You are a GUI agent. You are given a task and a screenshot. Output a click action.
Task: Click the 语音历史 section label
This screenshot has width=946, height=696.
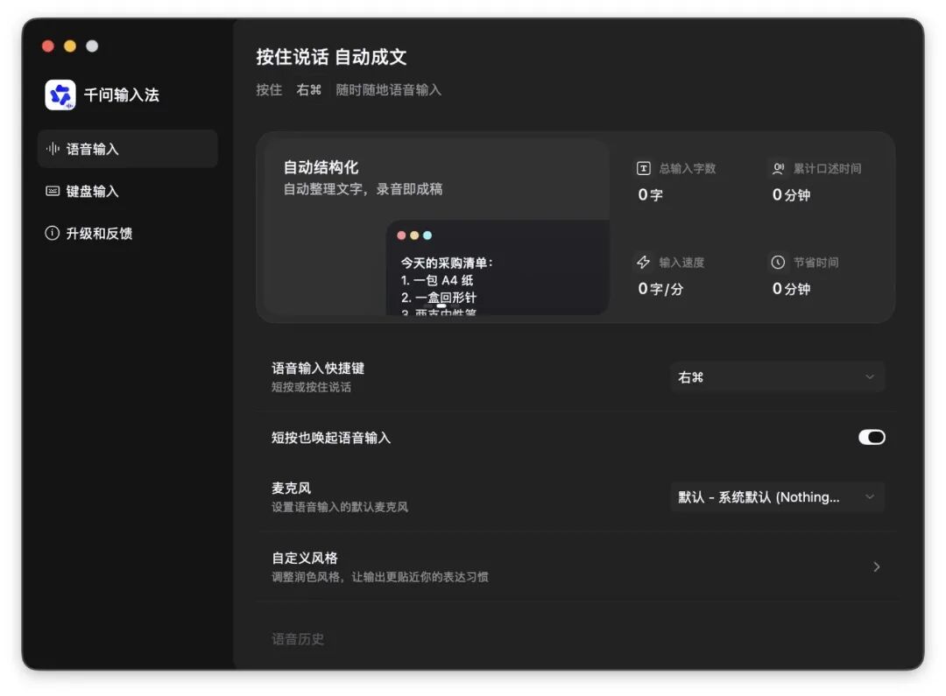tap(298, 639)
